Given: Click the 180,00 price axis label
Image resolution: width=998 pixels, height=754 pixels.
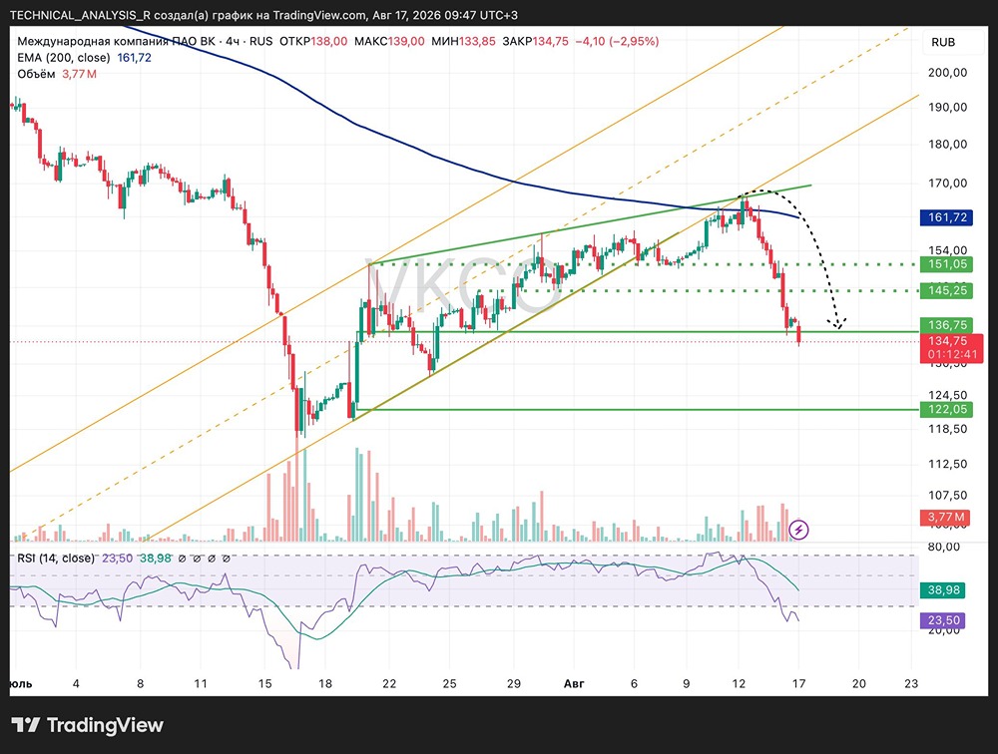Looking at the screenshot, I should pos(947,144).
